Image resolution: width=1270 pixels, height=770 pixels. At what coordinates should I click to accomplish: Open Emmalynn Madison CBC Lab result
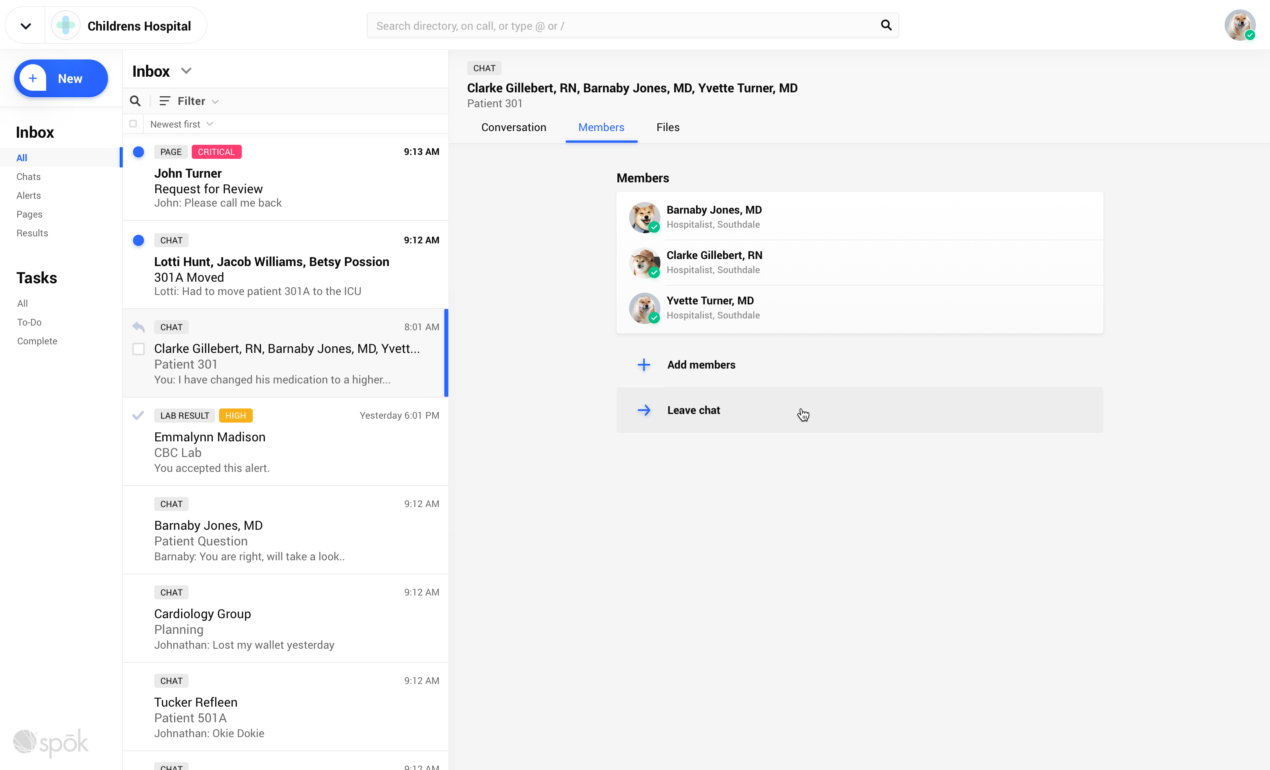coord(286,442)
